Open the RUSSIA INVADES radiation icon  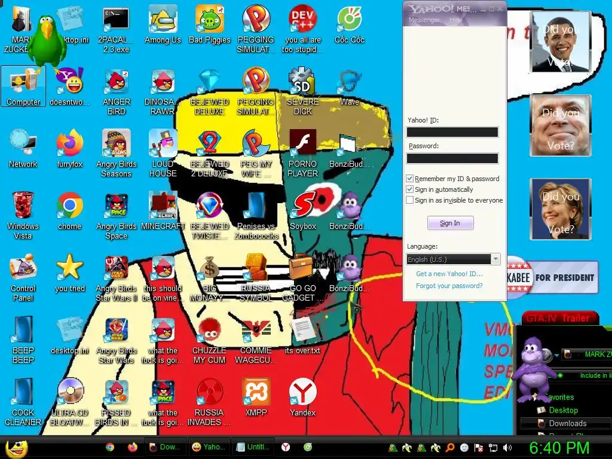[x=210, y=402]
